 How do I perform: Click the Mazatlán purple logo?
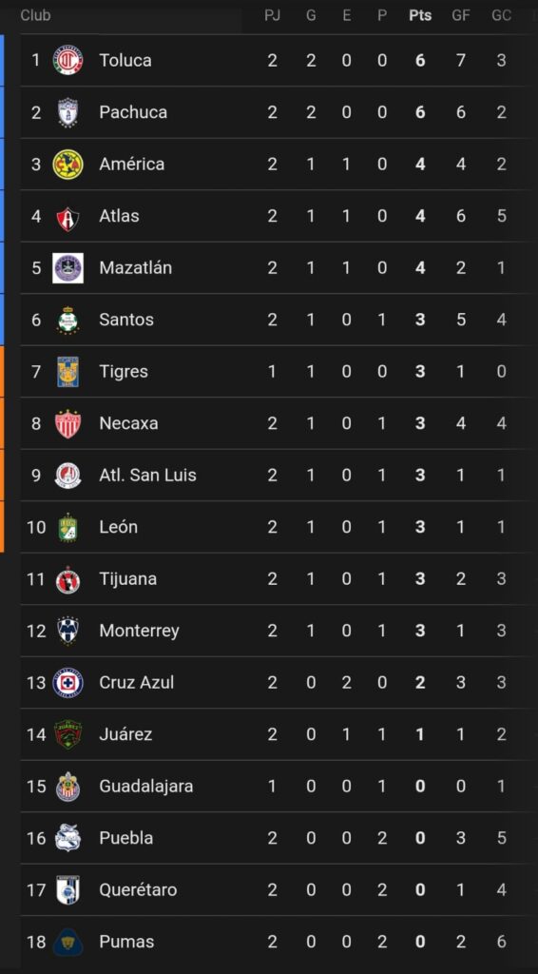[67, 267]
